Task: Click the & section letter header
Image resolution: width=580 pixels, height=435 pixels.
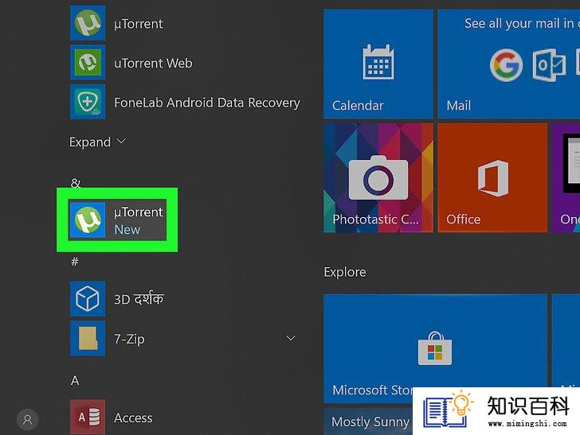Action: click(76, 183)
